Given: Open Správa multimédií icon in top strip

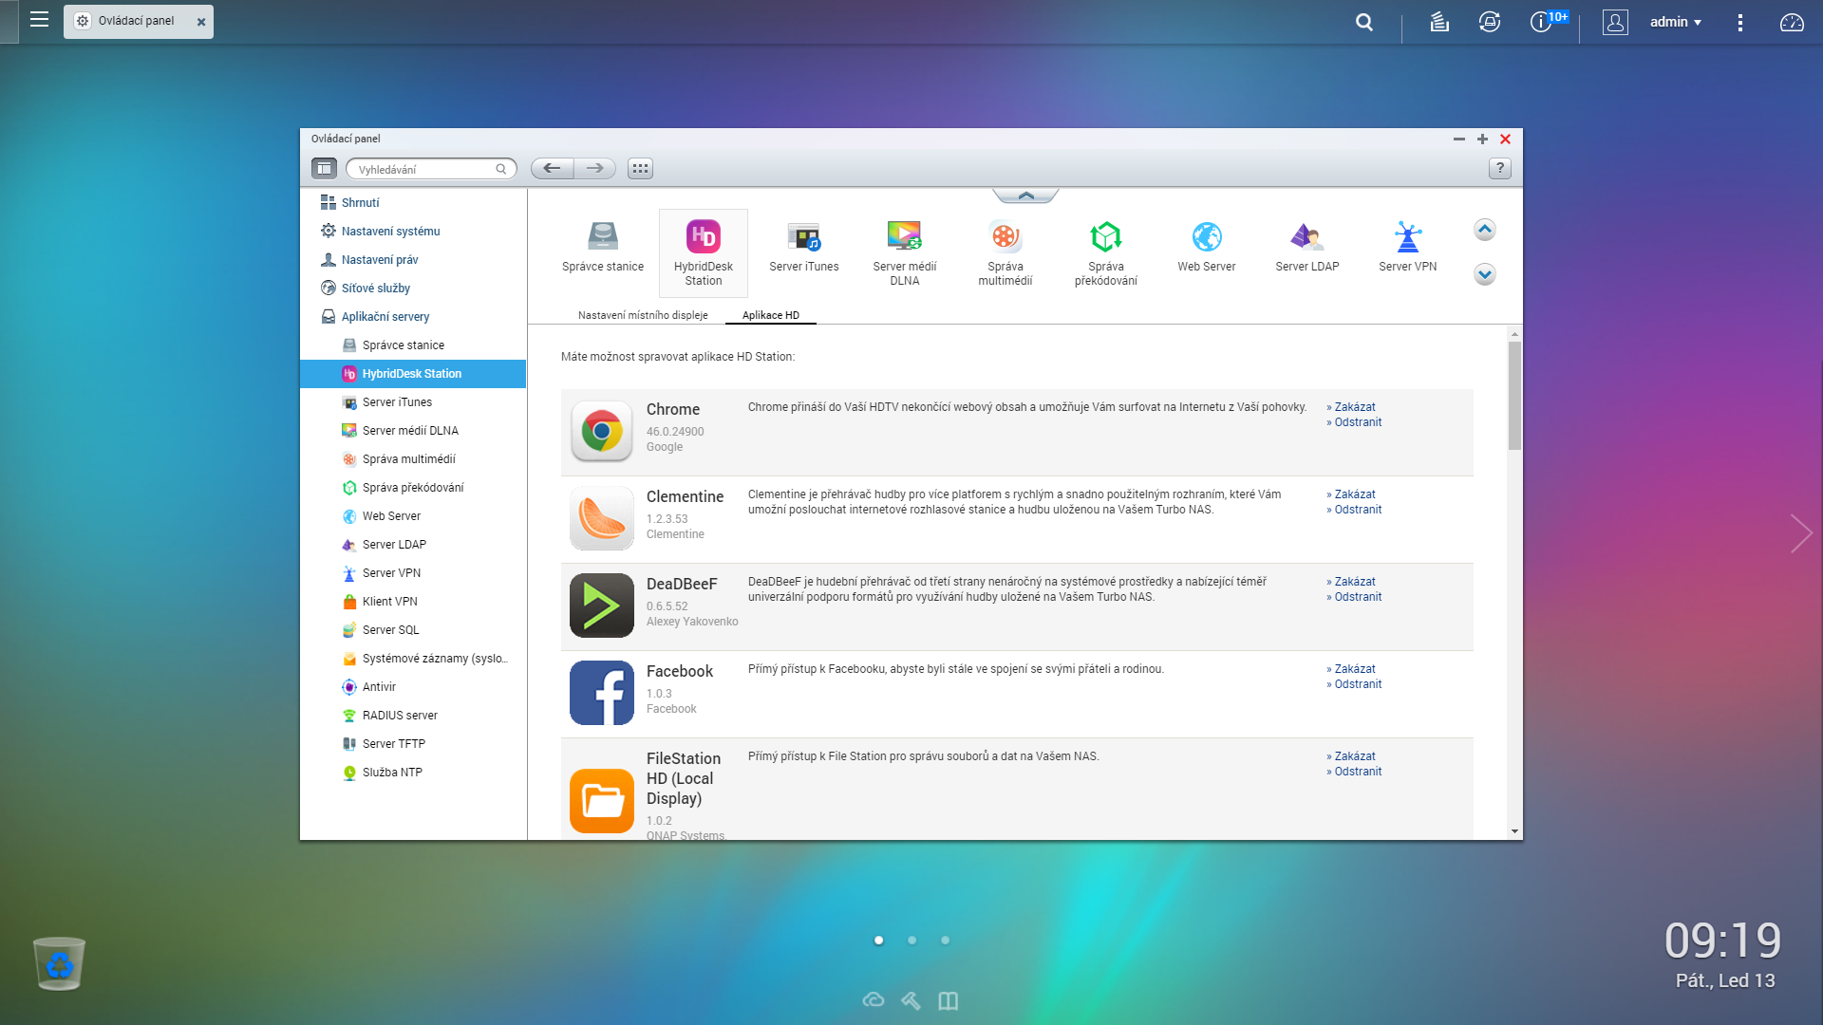Looking at the screenshot, I should 1005,237.
